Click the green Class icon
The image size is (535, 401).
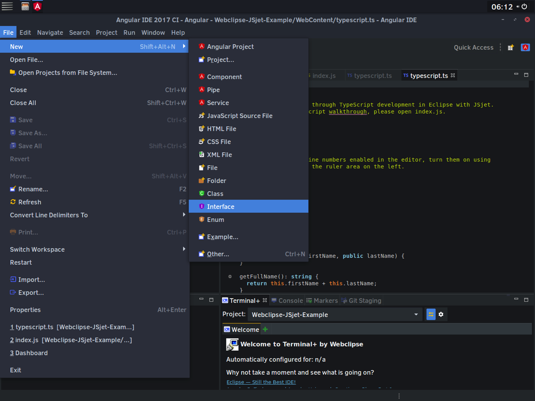pyautogui.click(x=202, y=193)
